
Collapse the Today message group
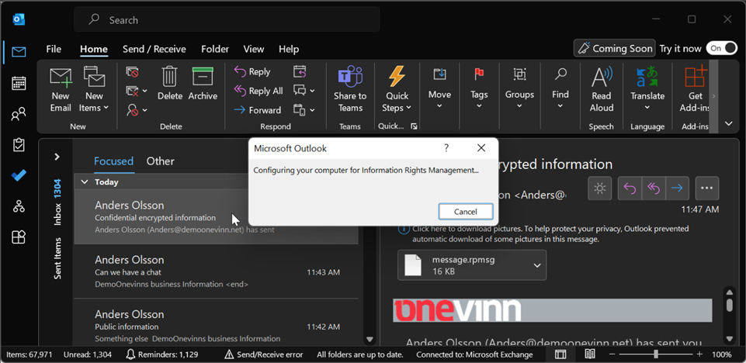tap(84, 181)
